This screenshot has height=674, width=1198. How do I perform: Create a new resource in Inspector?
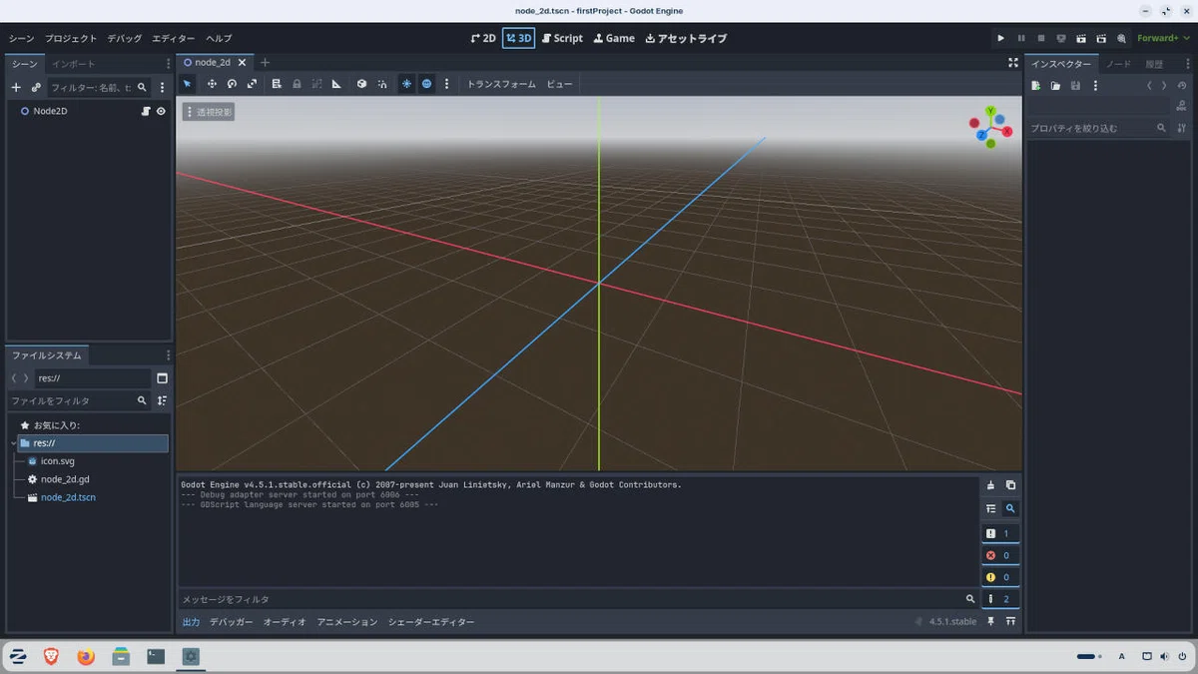[x=1036, y=86]
